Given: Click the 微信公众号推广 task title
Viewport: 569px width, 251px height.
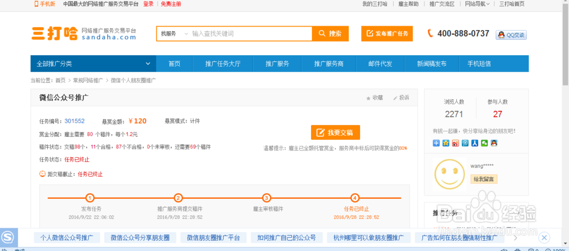Looking at the screenshot, I should (x=64, y=98).
